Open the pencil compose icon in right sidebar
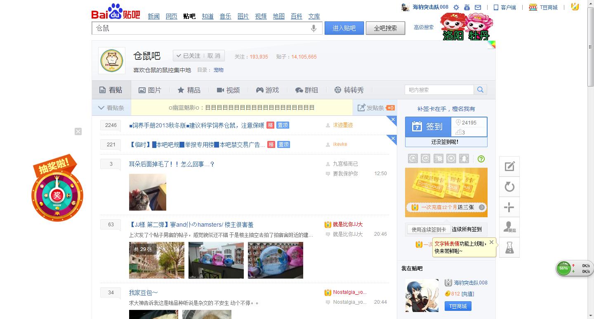This screenshot has width=594, height=319. 509,166
